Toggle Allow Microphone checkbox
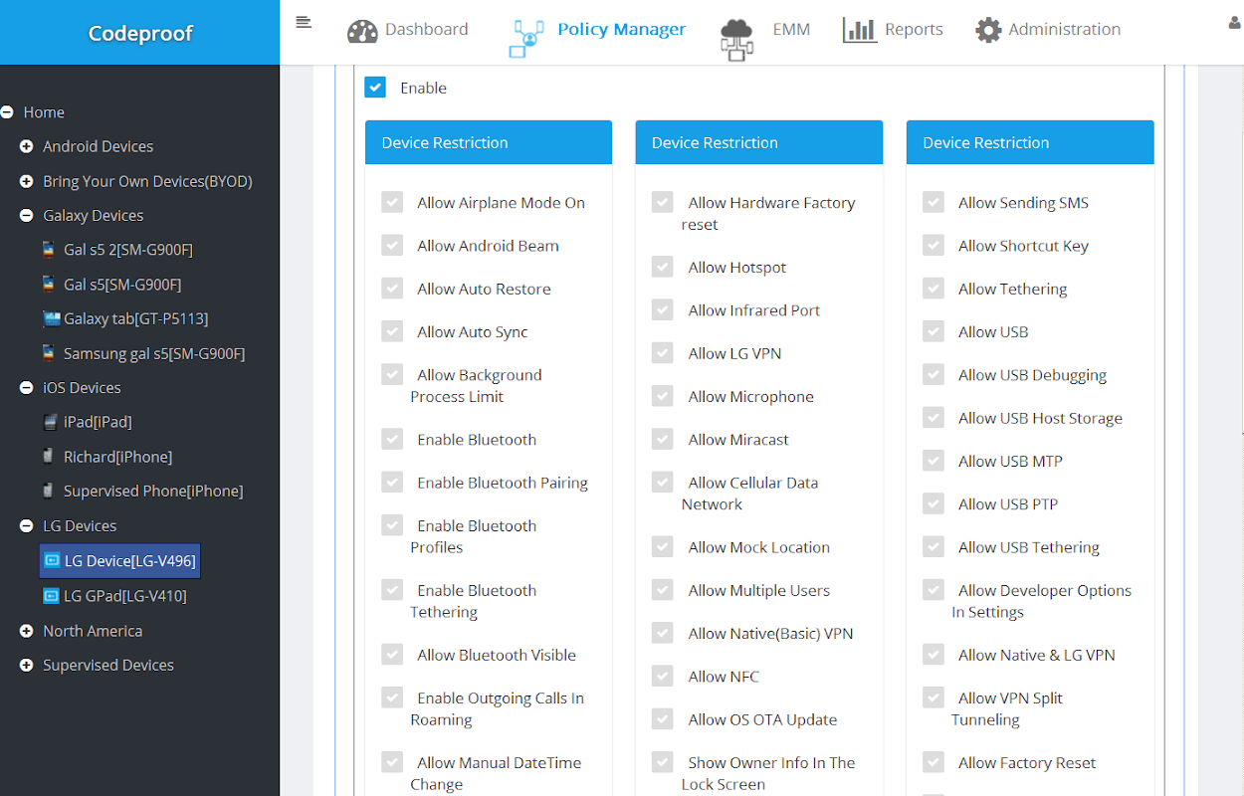The height and width of the screenshot is (796, 1244). pyautogui.click(x=663, y=396)
